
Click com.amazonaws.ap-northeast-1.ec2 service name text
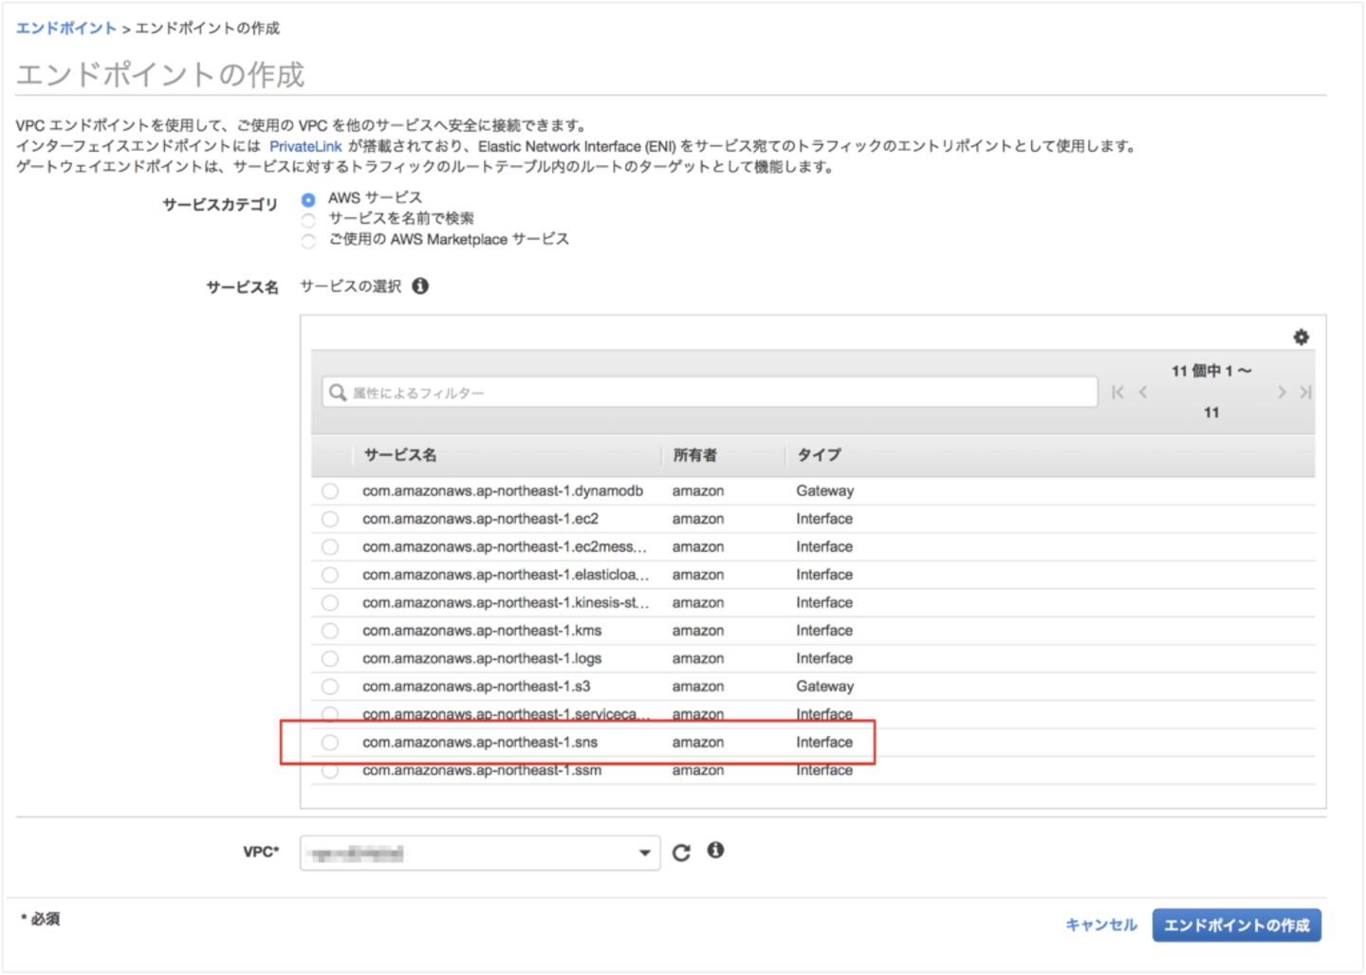coord(480,519)
